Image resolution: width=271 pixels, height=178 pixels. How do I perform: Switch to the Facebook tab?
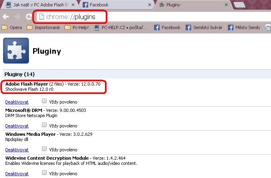coord(116,5)
